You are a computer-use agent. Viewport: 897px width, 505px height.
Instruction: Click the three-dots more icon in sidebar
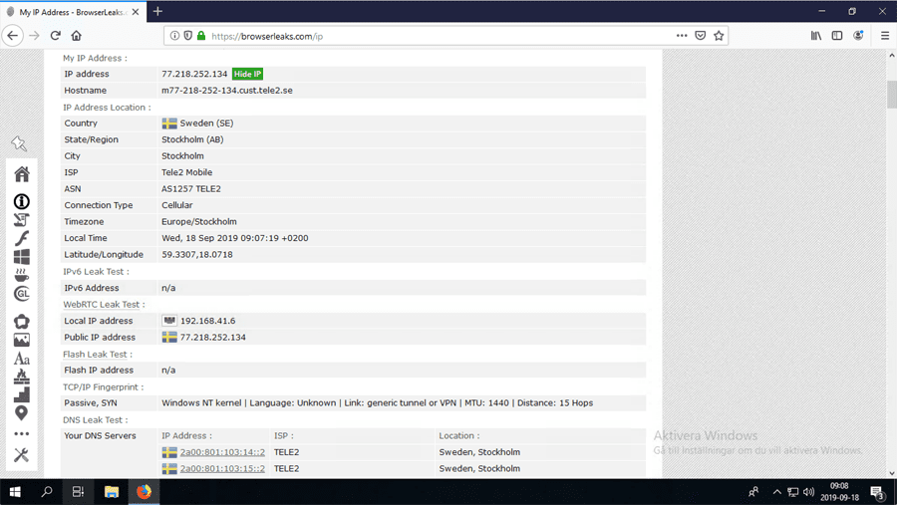[x=22, y=434]
